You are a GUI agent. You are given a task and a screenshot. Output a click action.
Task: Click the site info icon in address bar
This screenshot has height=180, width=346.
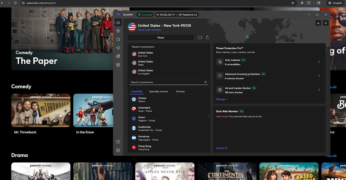pyautogui.click(x=23, y=3)
